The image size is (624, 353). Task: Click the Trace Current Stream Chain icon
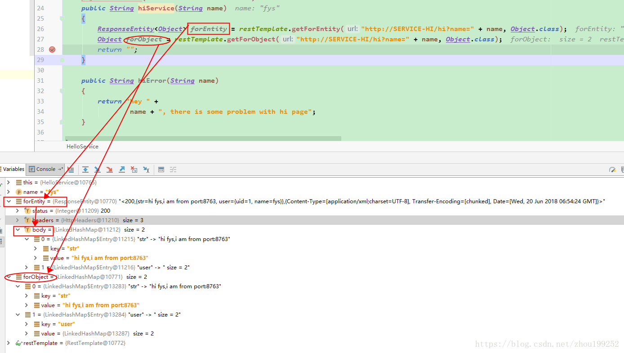coord(173,170)
